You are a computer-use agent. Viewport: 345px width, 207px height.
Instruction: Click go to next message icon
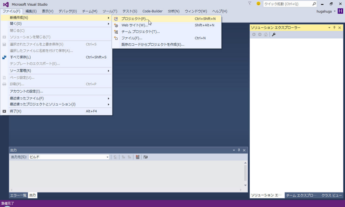(x=129, y=157)
